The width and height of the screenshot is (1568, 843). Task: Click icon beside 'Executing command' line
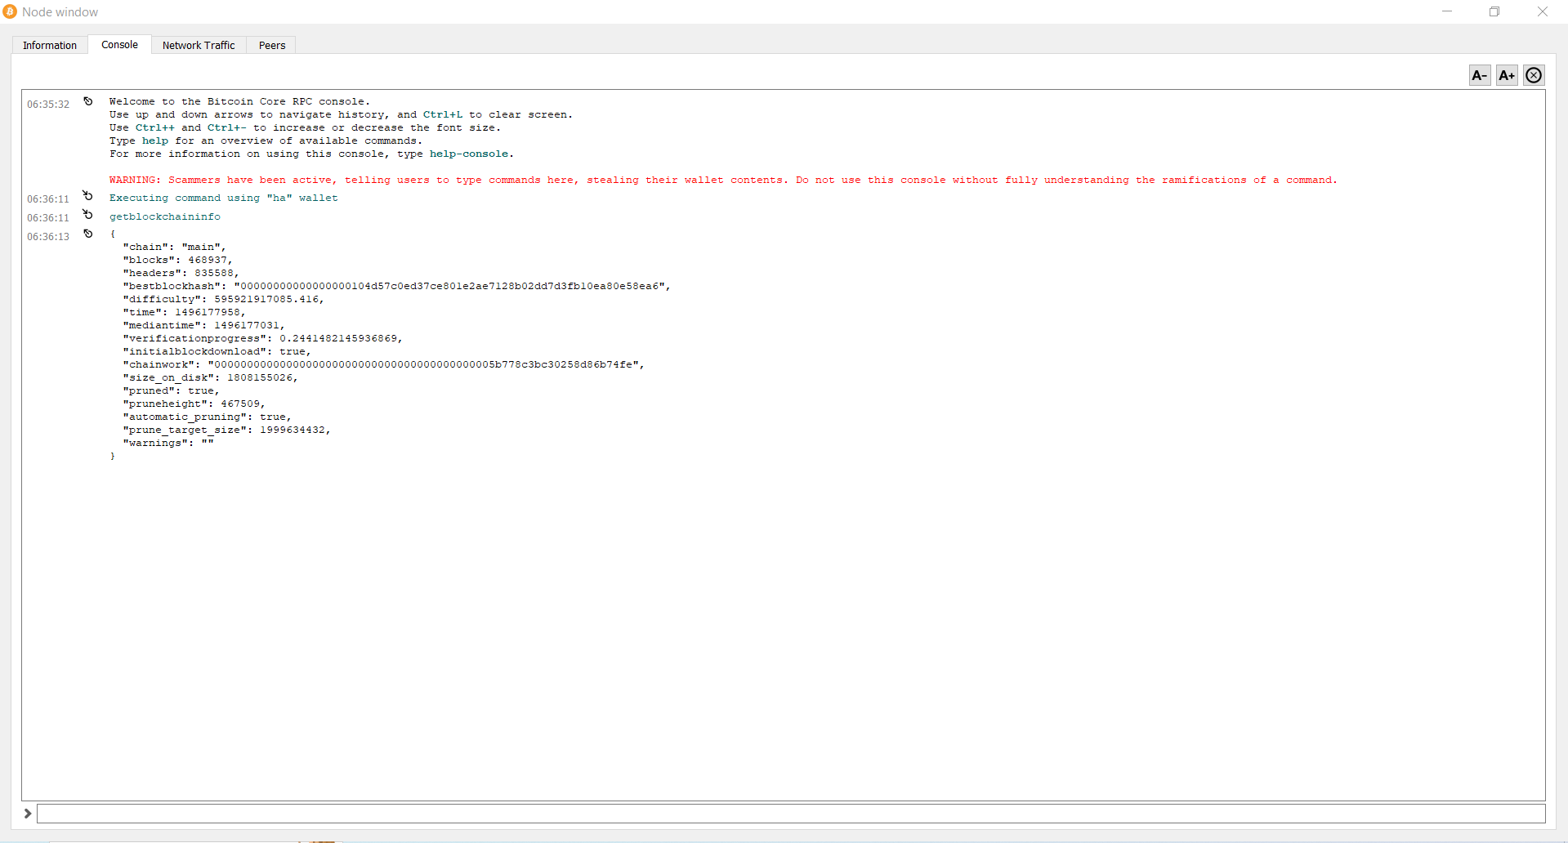pyautogui.click(x=88, y=196)
